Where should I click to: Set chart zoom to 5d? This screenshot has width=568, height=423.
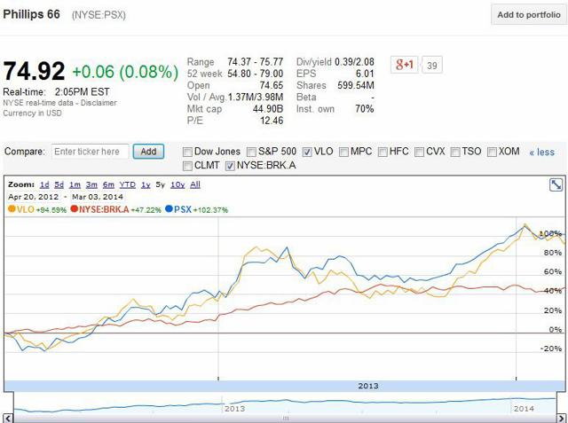[59, 184]
